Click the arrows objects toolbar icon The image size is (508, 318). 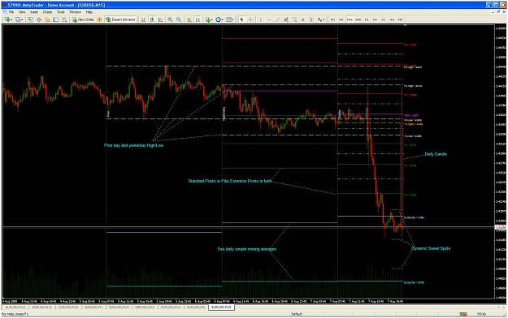click(319, 19)
